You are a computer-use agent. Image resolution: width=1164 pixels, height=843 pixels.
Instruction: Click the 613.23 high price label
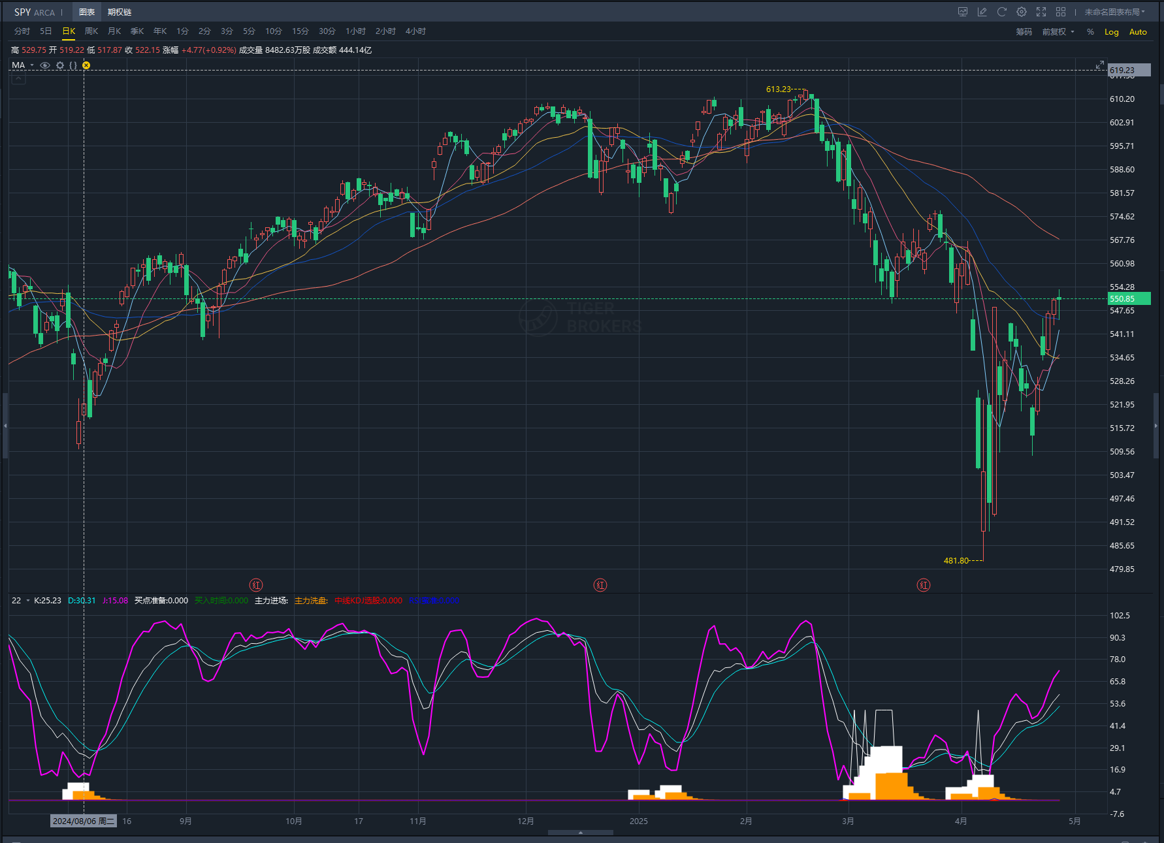[778, 89]
